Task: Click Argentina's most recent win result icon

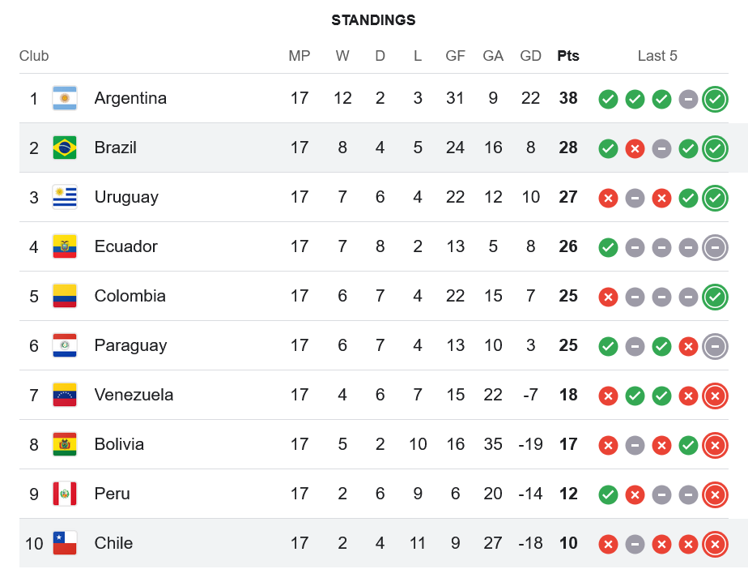Action: coord(715,99)
